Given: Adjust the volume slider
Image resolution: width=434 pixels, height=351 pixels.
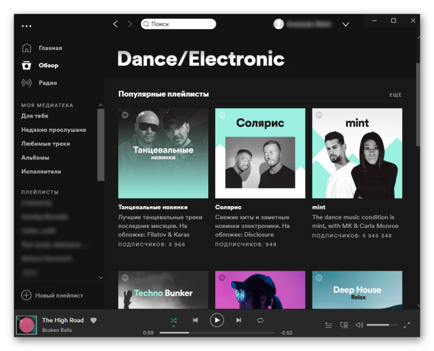Looking at the screenshot, I should point(382,325).
